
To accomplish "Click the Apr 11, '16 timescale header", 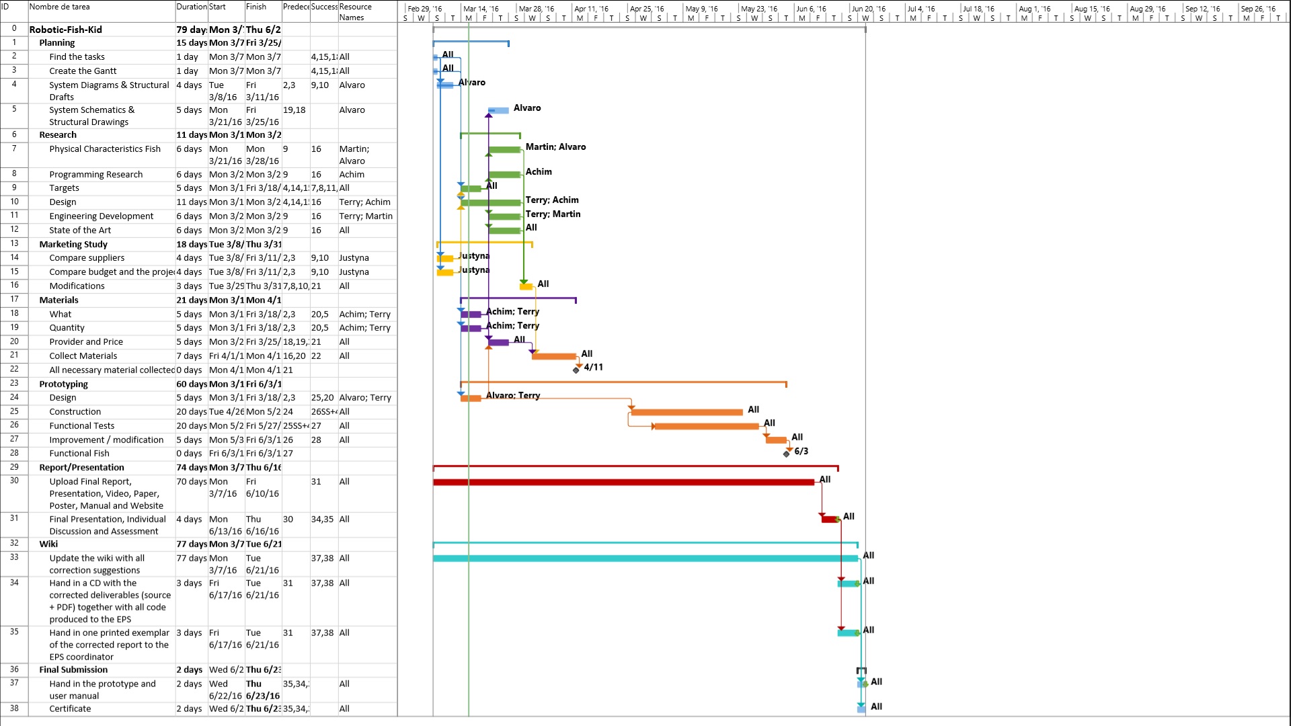I will tap(591, 9).
